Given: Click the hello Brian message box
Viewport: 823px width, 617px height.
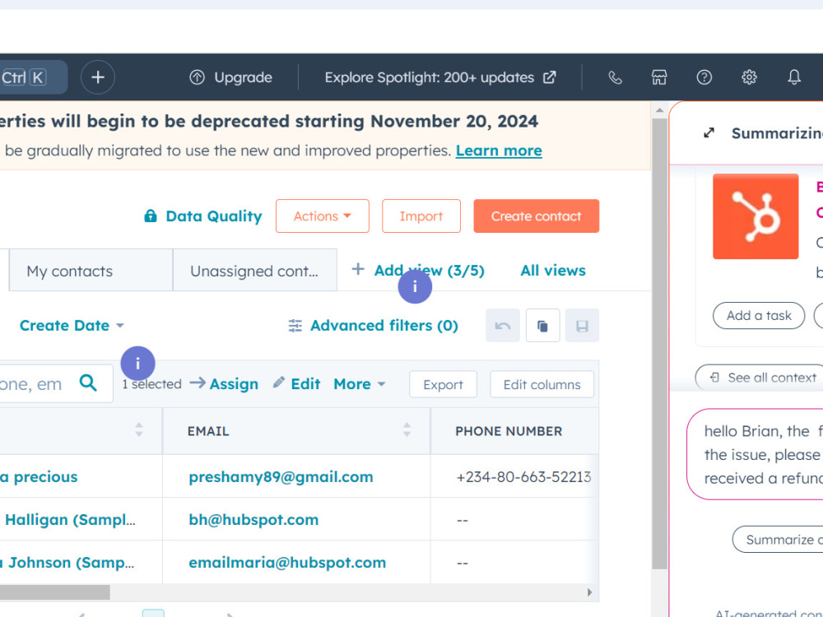Looking at the screenshot, I should [x=755, y=454].
